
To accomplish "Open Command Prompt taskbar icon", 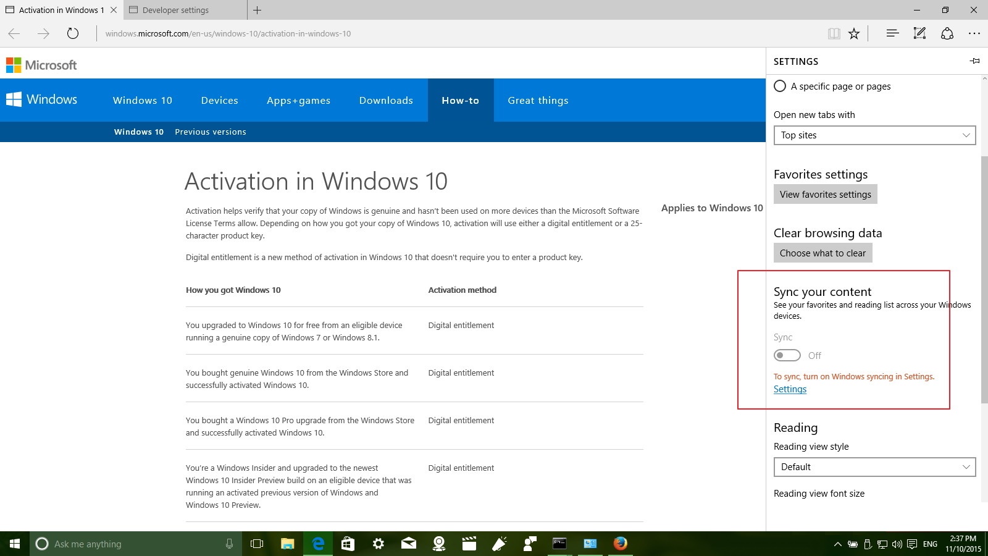I will click(559, 544).
